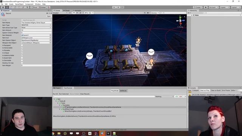Open object picker for Item Spawn Object
This screenshot has height=136, width=242.
click(x=50, y=40)
